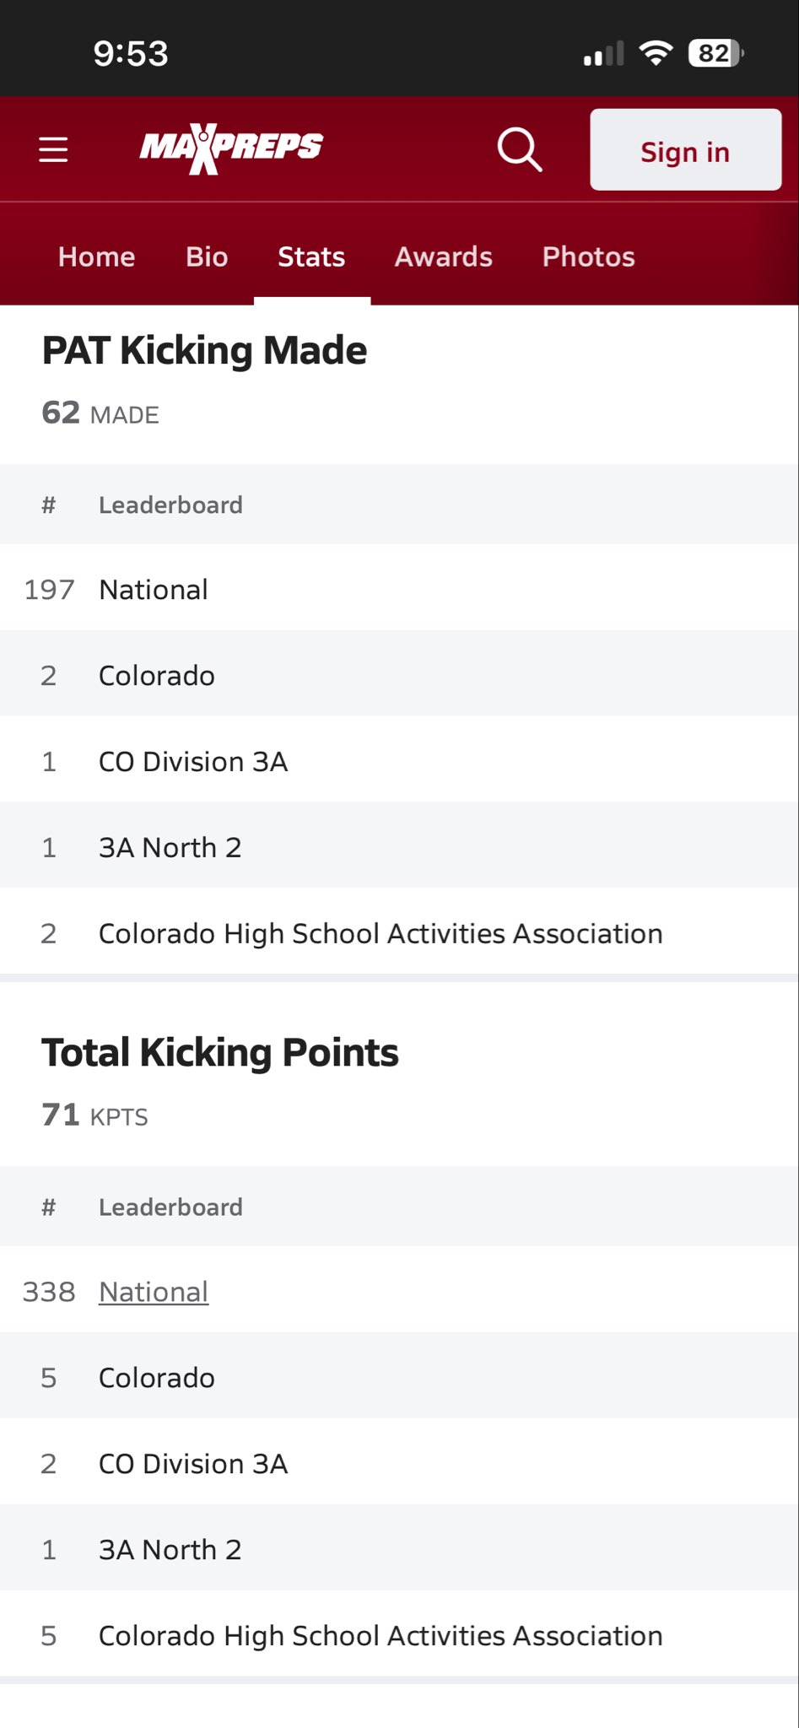The image size is (799, 1728).
Task: Open Colorado leaderboard under PAT Kicking Made
Action: (157, 676)
